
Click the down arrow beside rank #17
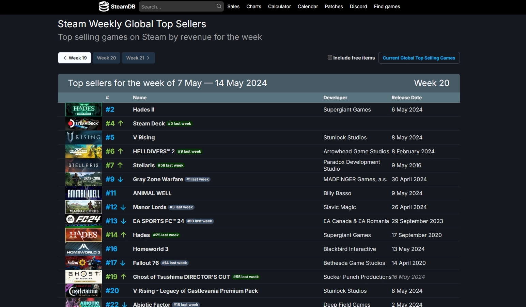click(x=123, y=263)
